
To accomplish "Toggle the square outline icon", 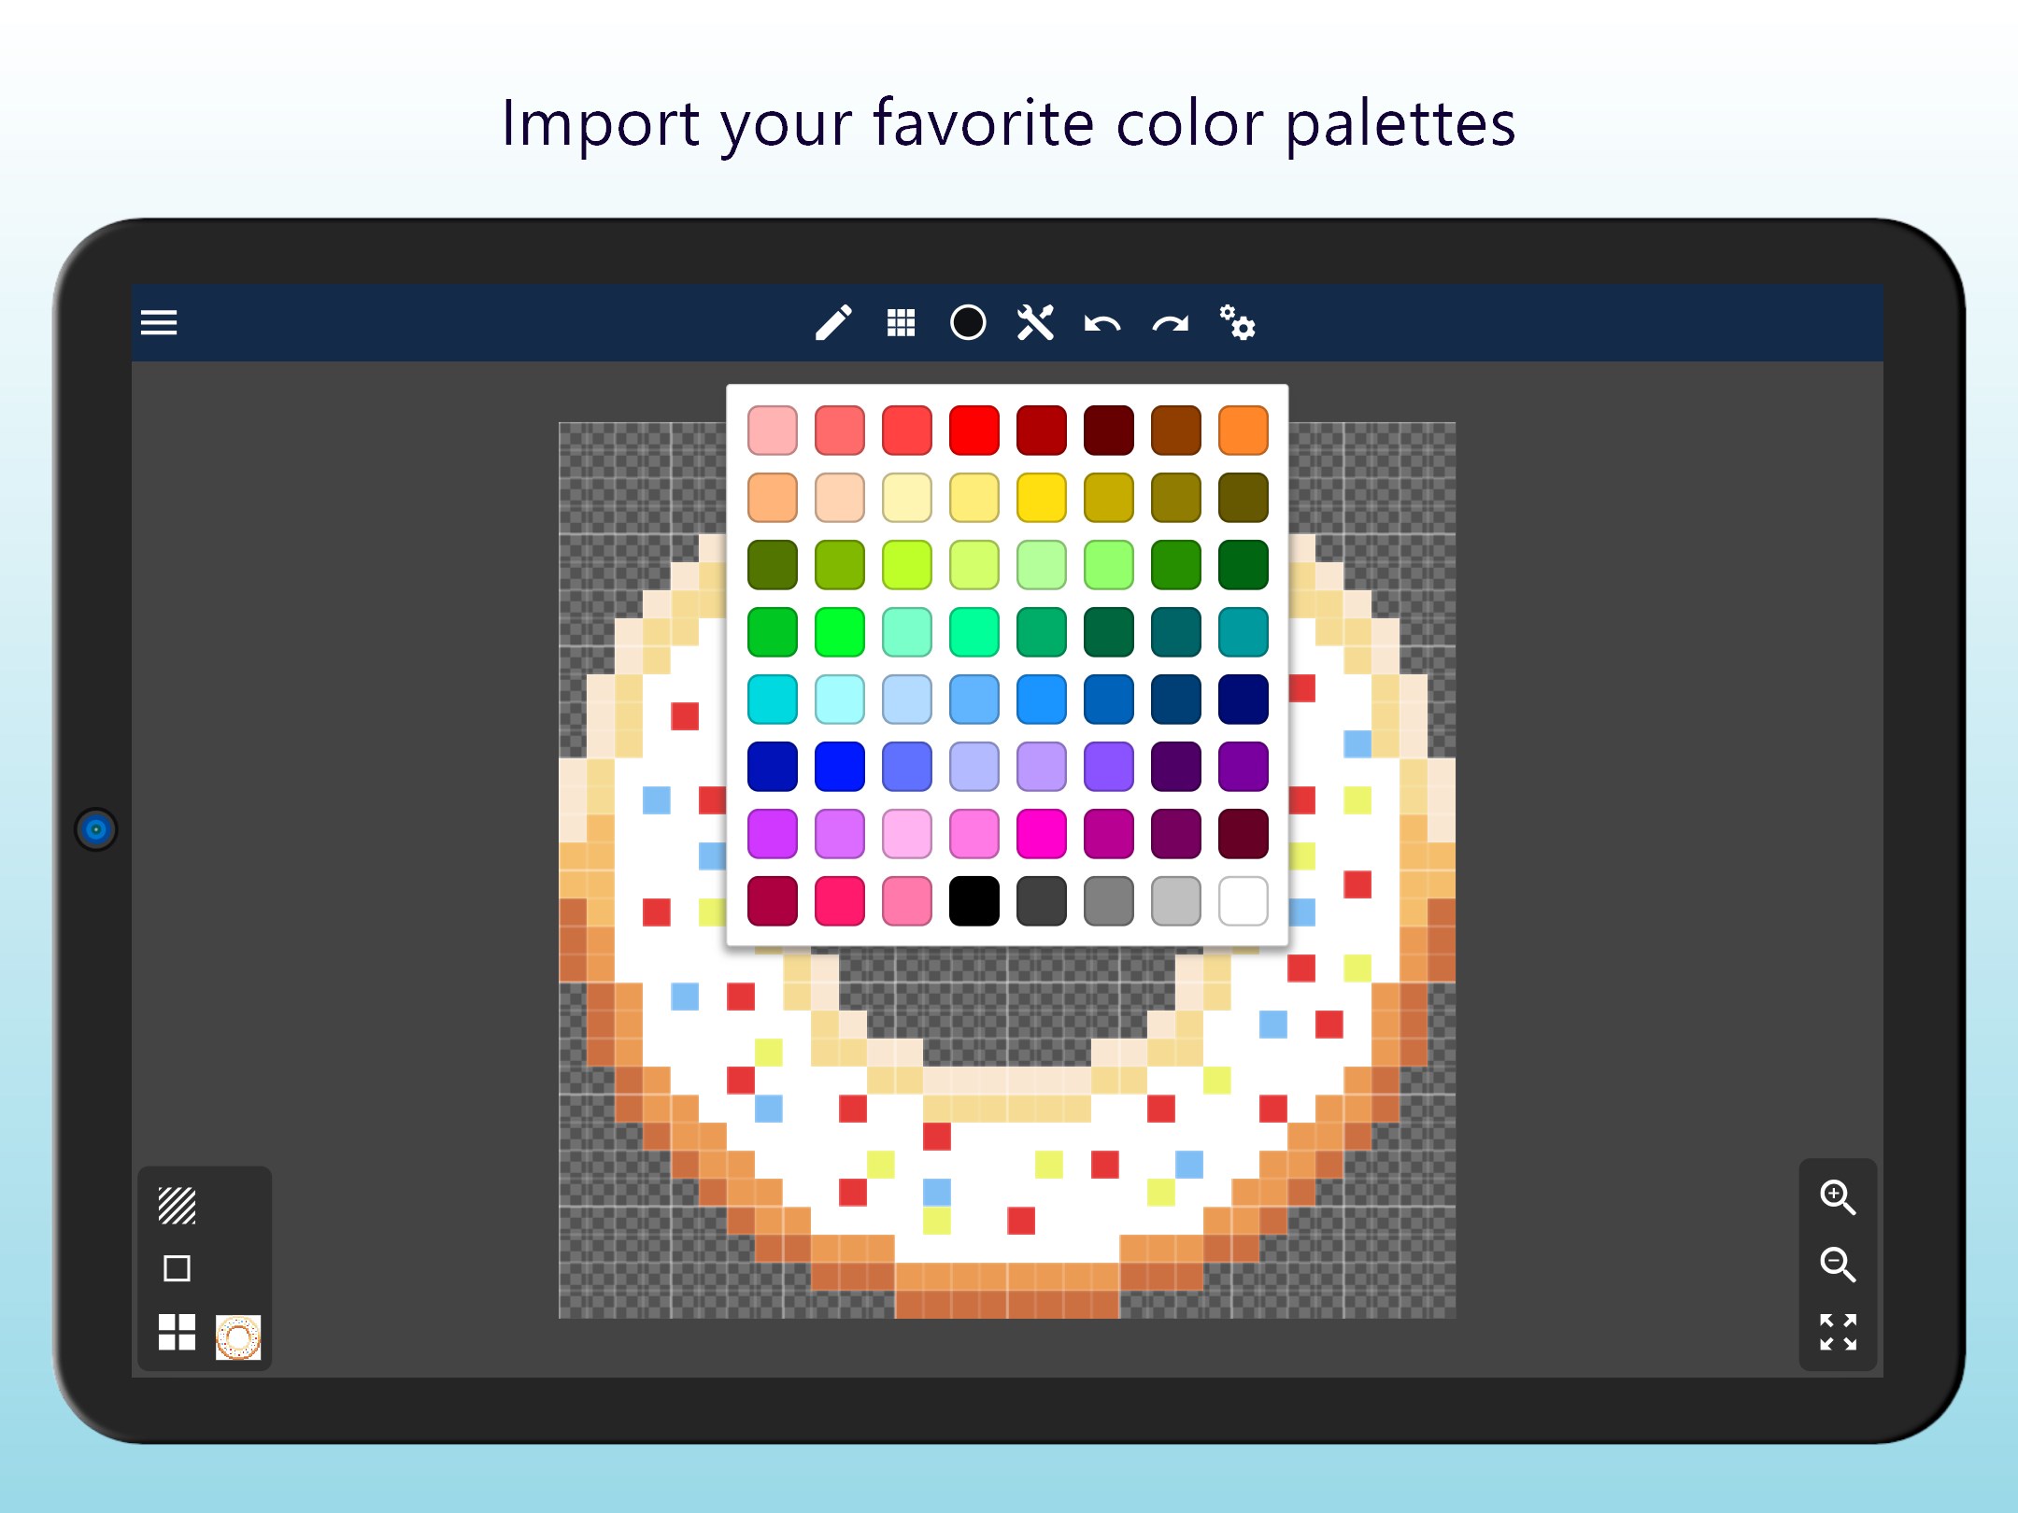I will point(177,1268).
